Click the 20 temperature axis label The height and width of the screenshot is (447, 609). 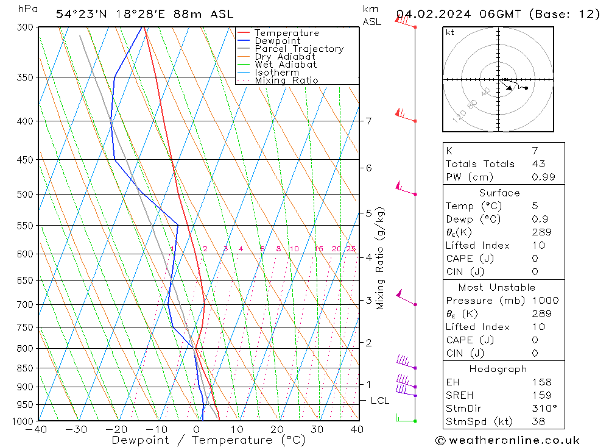[277, 429]
